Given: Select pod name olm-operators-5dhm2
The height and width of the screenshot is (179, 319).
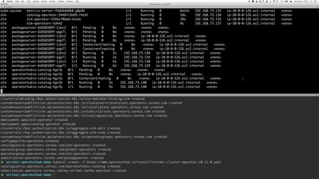Looking at the screenshot, I should [44, 23].
